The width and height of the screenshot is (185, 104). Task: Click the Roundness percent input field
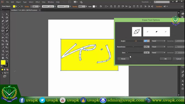tap(146, 47)
